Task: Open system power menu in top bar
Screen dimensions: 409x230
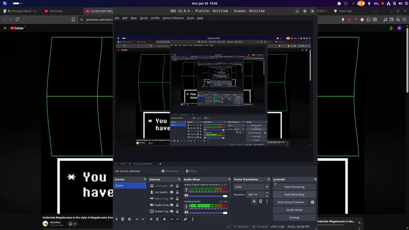Action: (406, 3)
